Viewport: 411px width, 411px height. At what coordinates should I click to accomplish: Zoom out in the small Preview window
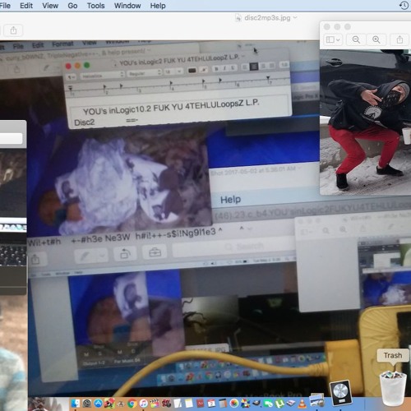[356, 40]
